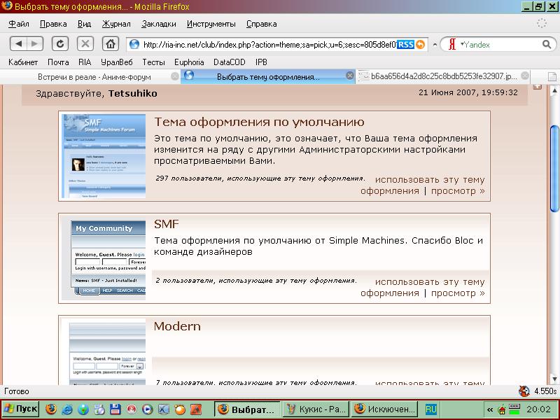Open the Журнал menu
560x420 pixels.
[116, 24]
